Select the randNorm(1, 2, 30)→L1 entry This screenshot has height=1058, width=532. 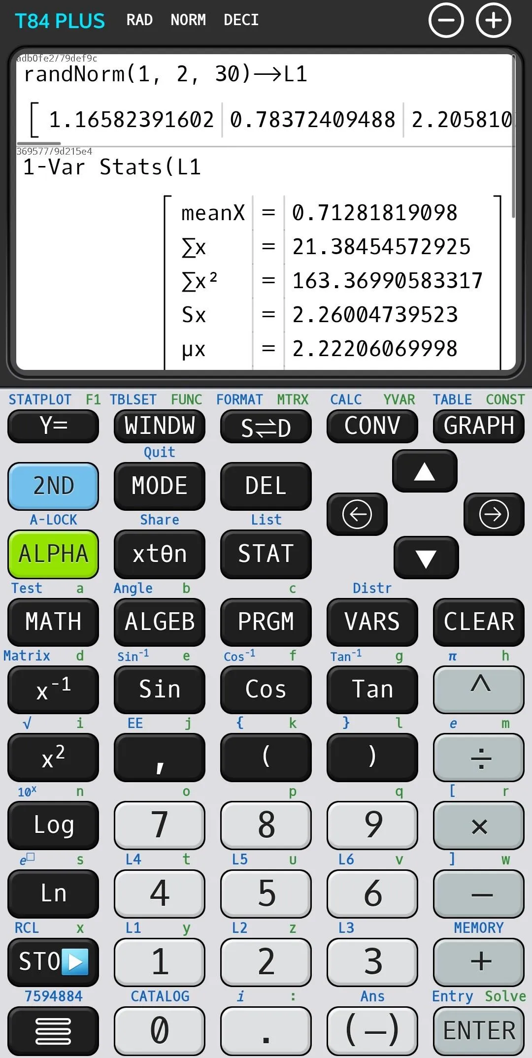click(x=166, y=74)
